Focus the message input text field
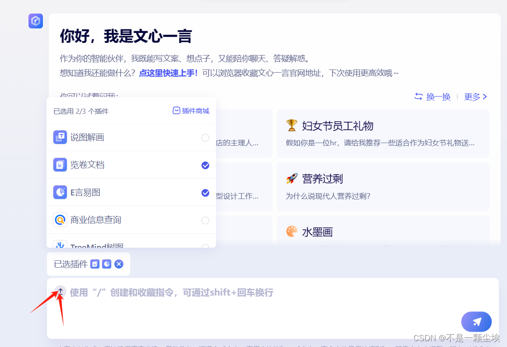This screenshot has width=507, height=347. coord(272,308)
